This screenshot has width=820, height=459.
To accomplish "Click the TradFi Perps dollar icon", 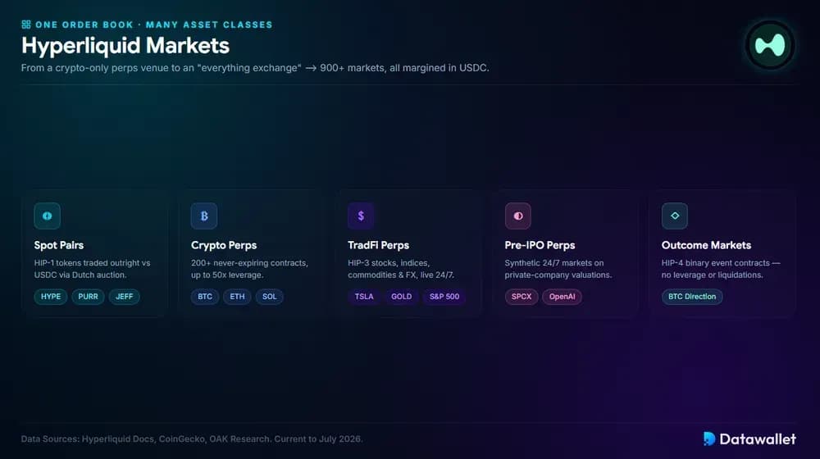I will (x=361, y=216).
